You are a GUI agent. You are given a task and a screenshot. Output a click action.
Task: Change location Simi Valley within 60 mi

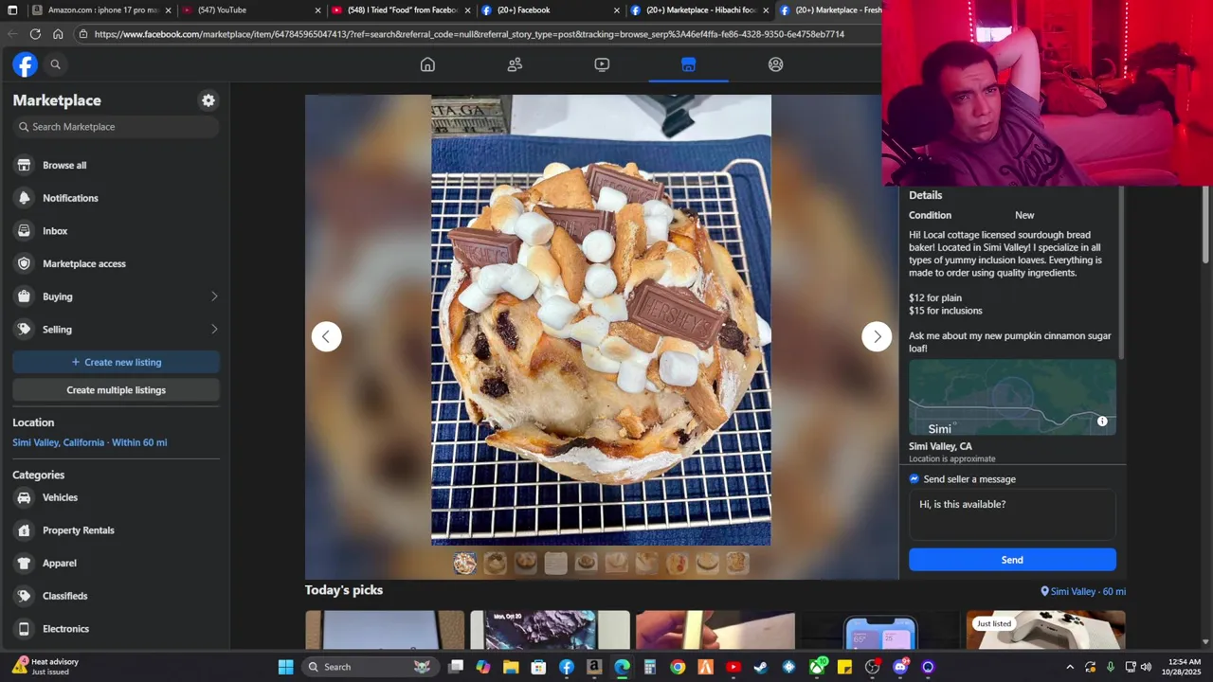pos(90,442)
